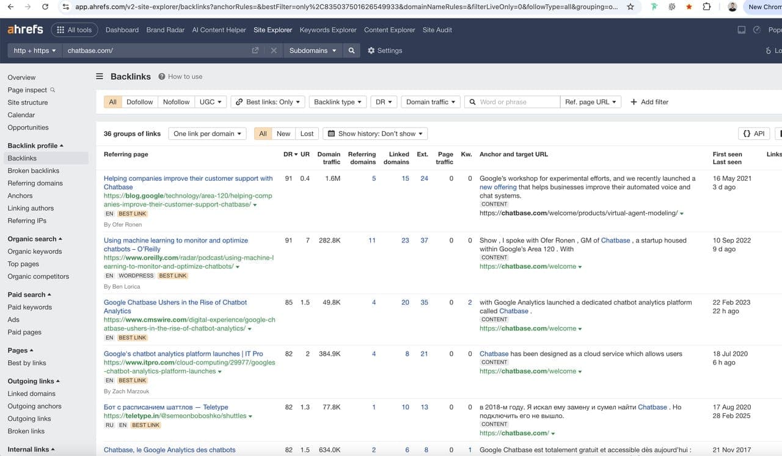782x456 pixels.
Task: Open Settings gear in Site Explorer bar
Action: [x=385, y=51]
